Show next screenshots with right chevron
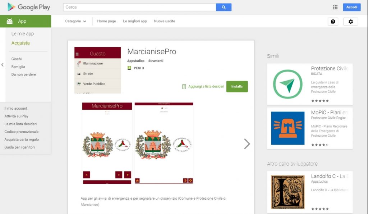Viewport: 368px width, 214px height. point(247,144)
